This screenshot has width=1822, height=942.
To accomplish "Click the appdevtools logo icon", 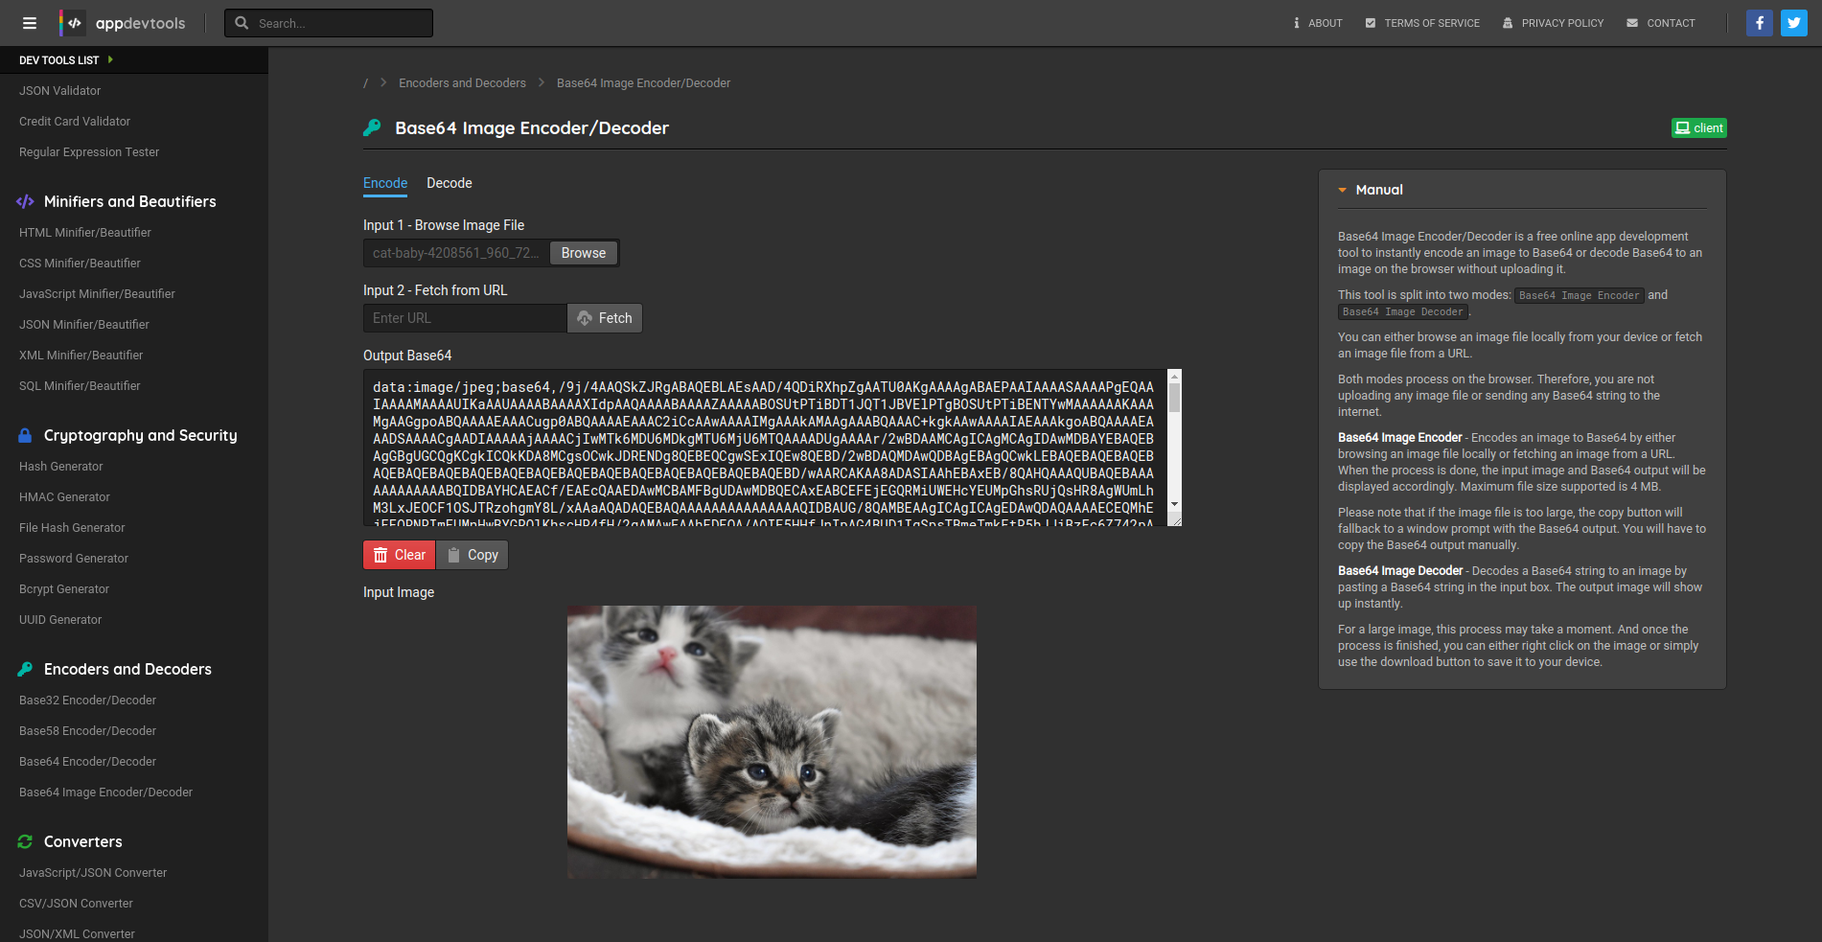I will tap(73, 23).
